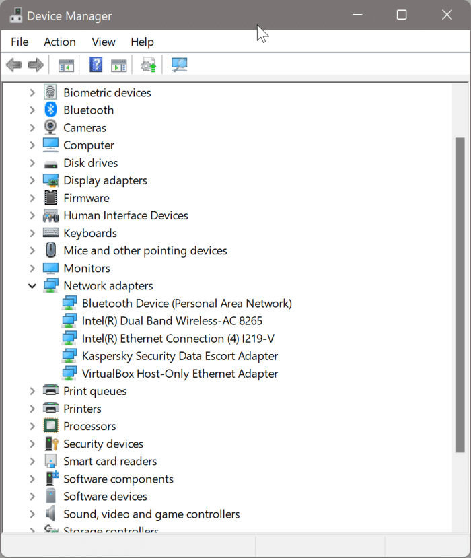The image size is (471, 558).
Task: Expand the Firmware category
Action: click(32, 198)
